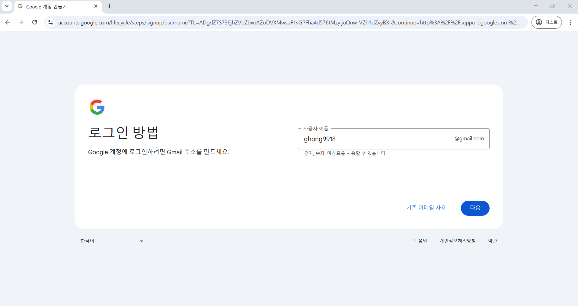Open the tab search dropdown
Viewport: 578px width, 306px height.
click(7, 6)
